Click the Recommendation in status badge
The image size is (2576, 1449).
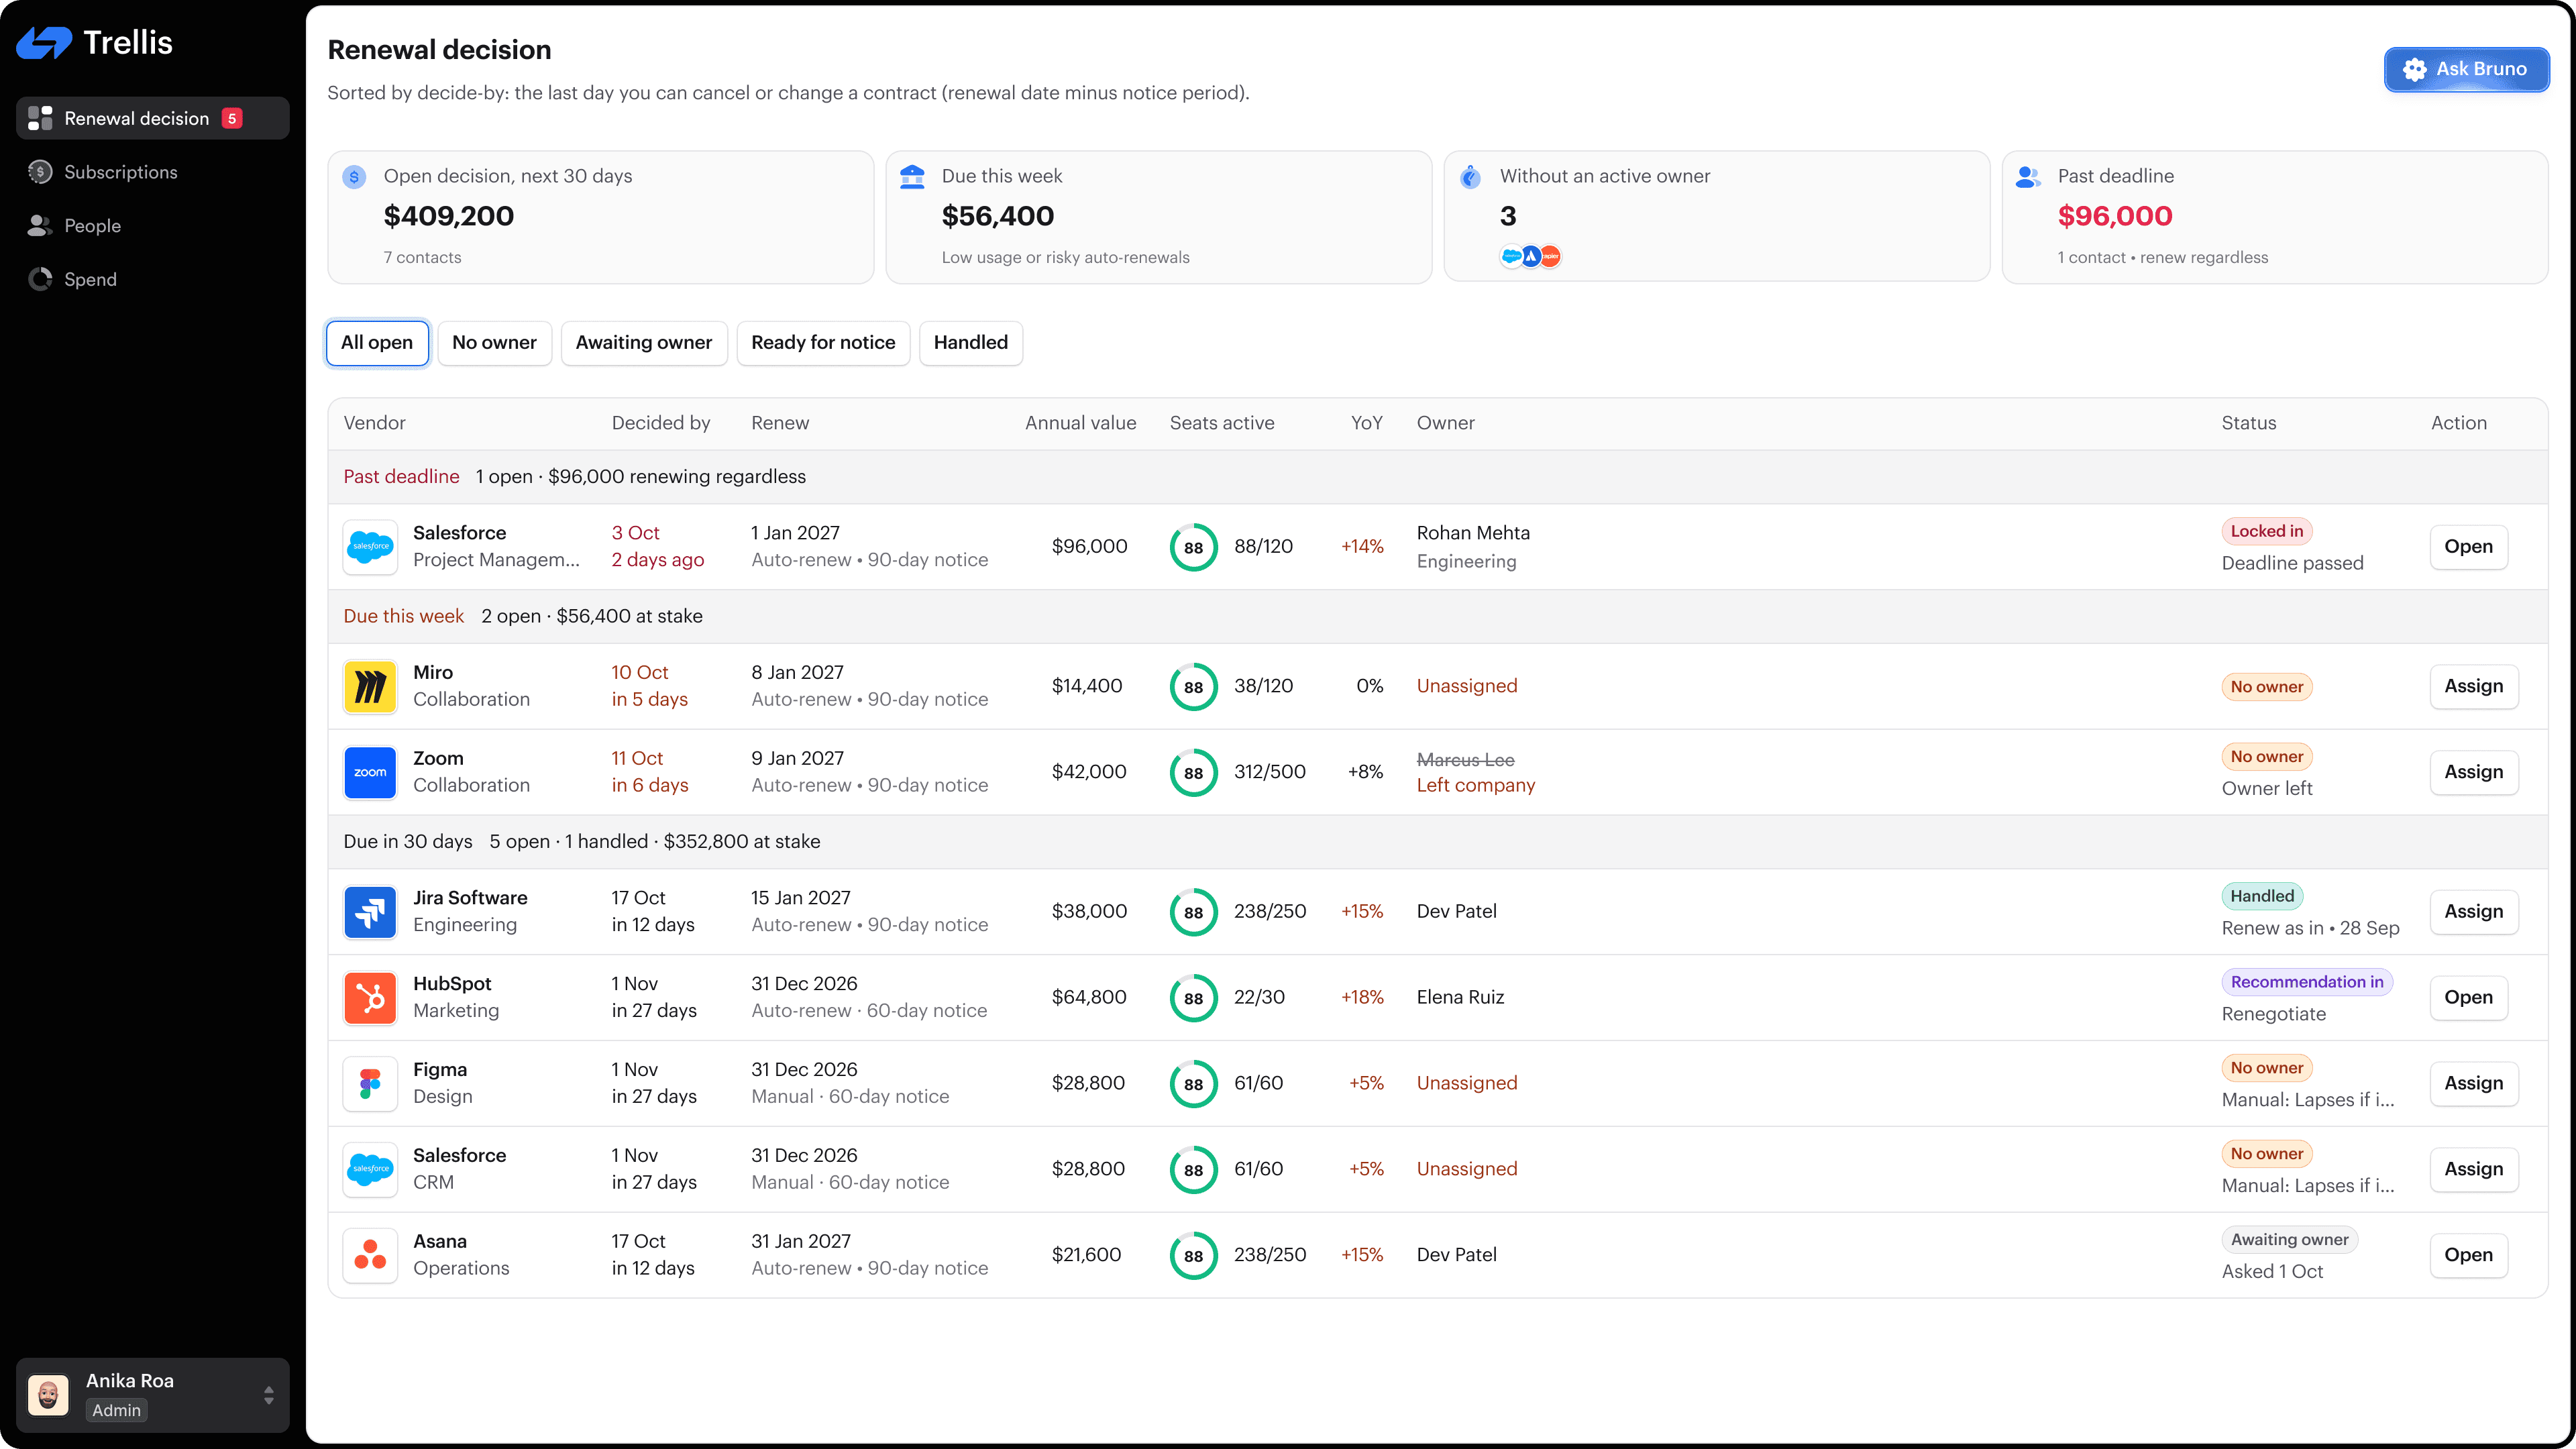pyautogui.click(x=2306, y=982)
